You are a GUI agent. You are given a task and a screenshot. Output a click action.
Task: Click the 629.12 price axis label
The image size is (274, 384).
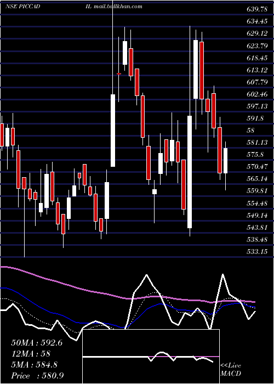(257, 33)
